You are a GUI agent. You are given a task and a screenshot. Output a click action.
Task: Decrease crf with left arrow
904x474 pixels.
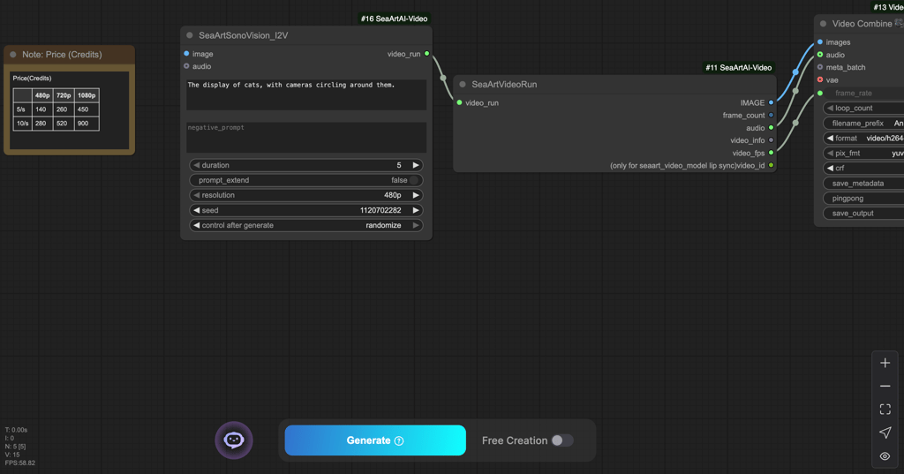pos(830,169)
